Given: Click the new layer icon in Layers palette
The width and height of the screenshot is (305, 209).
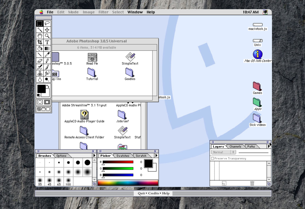Looking at the screenshot, I should tap(224, 183).
